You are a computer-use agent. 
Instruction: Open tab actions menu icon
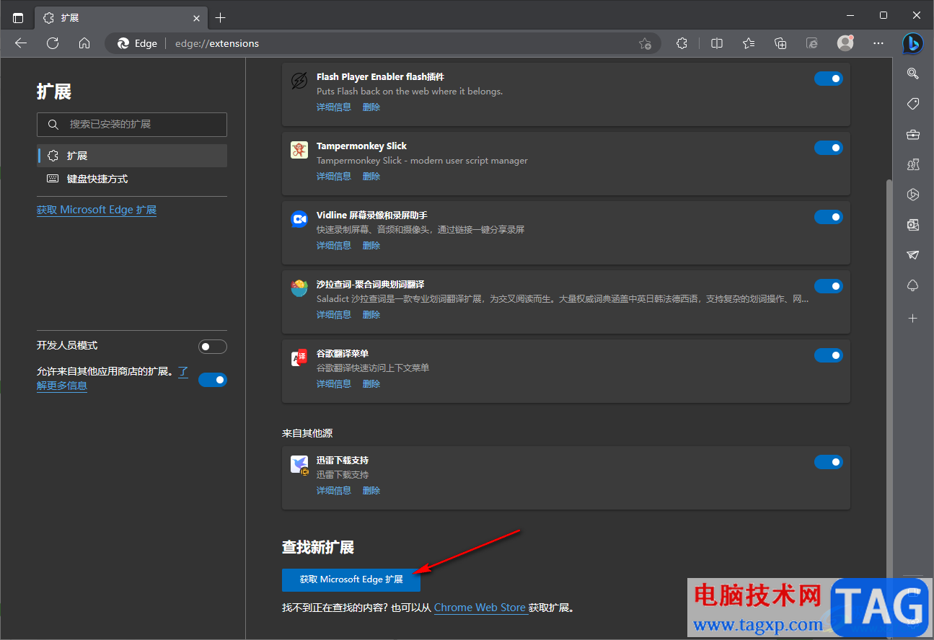tap(18, 17)
